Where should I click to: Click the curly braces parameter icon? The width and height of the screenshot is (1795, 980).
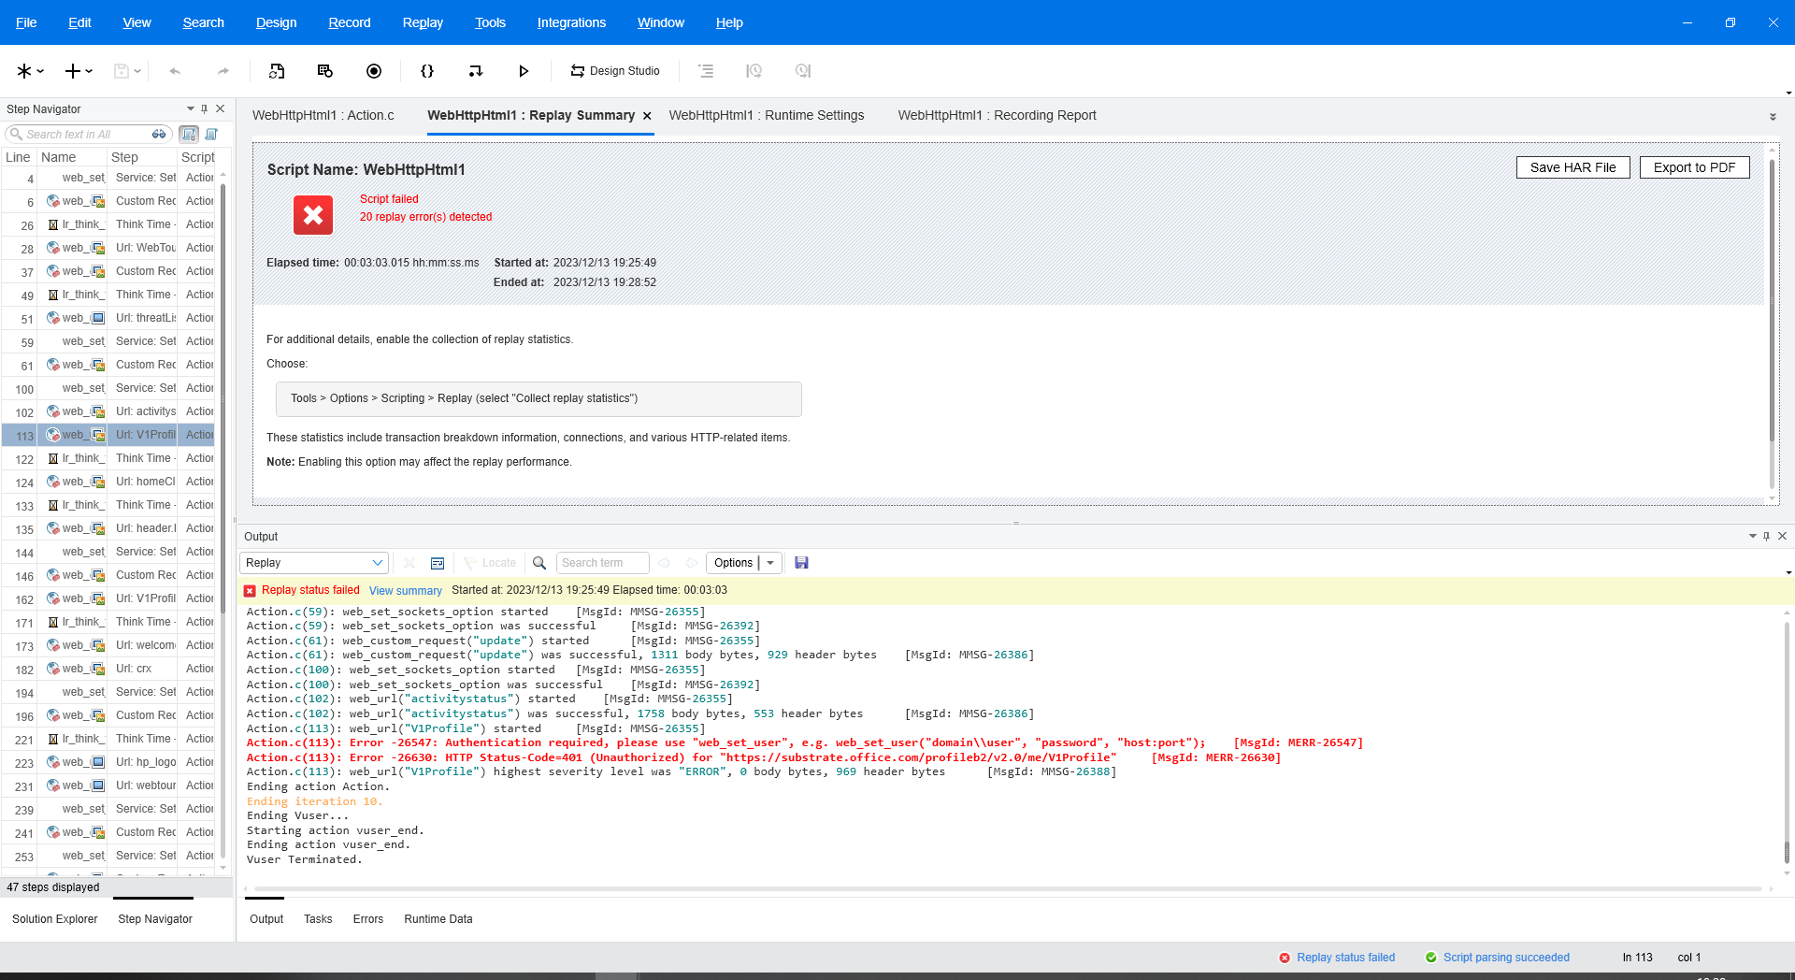tap(427, 71)
